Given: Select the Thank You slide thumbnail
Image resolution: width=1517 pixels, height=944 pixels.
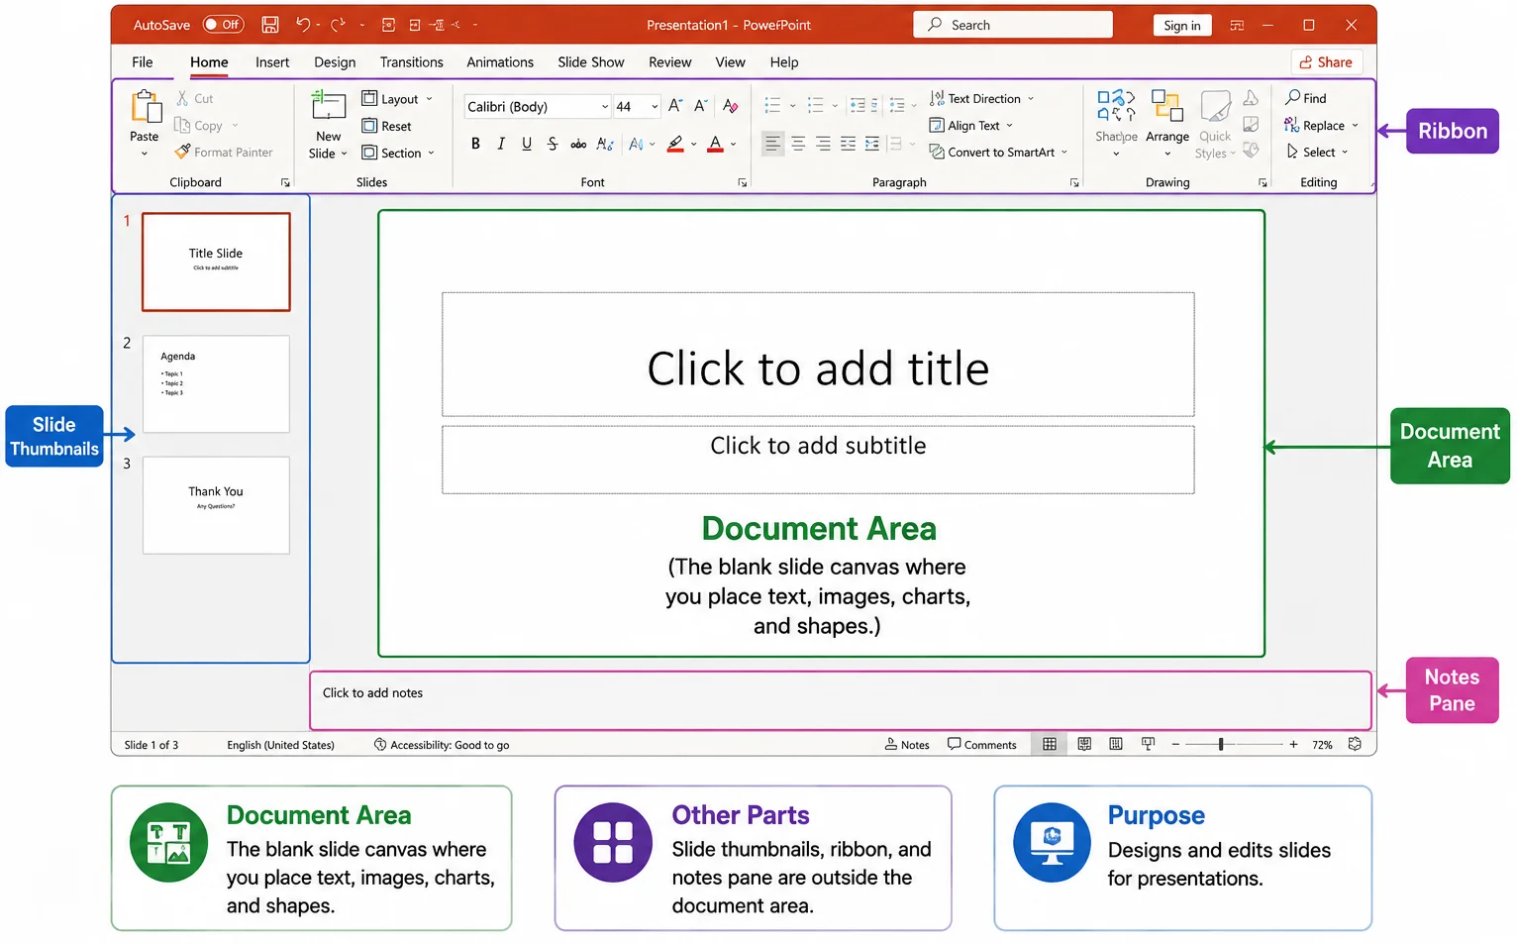Looking at the screenshot, I should 216,505.
